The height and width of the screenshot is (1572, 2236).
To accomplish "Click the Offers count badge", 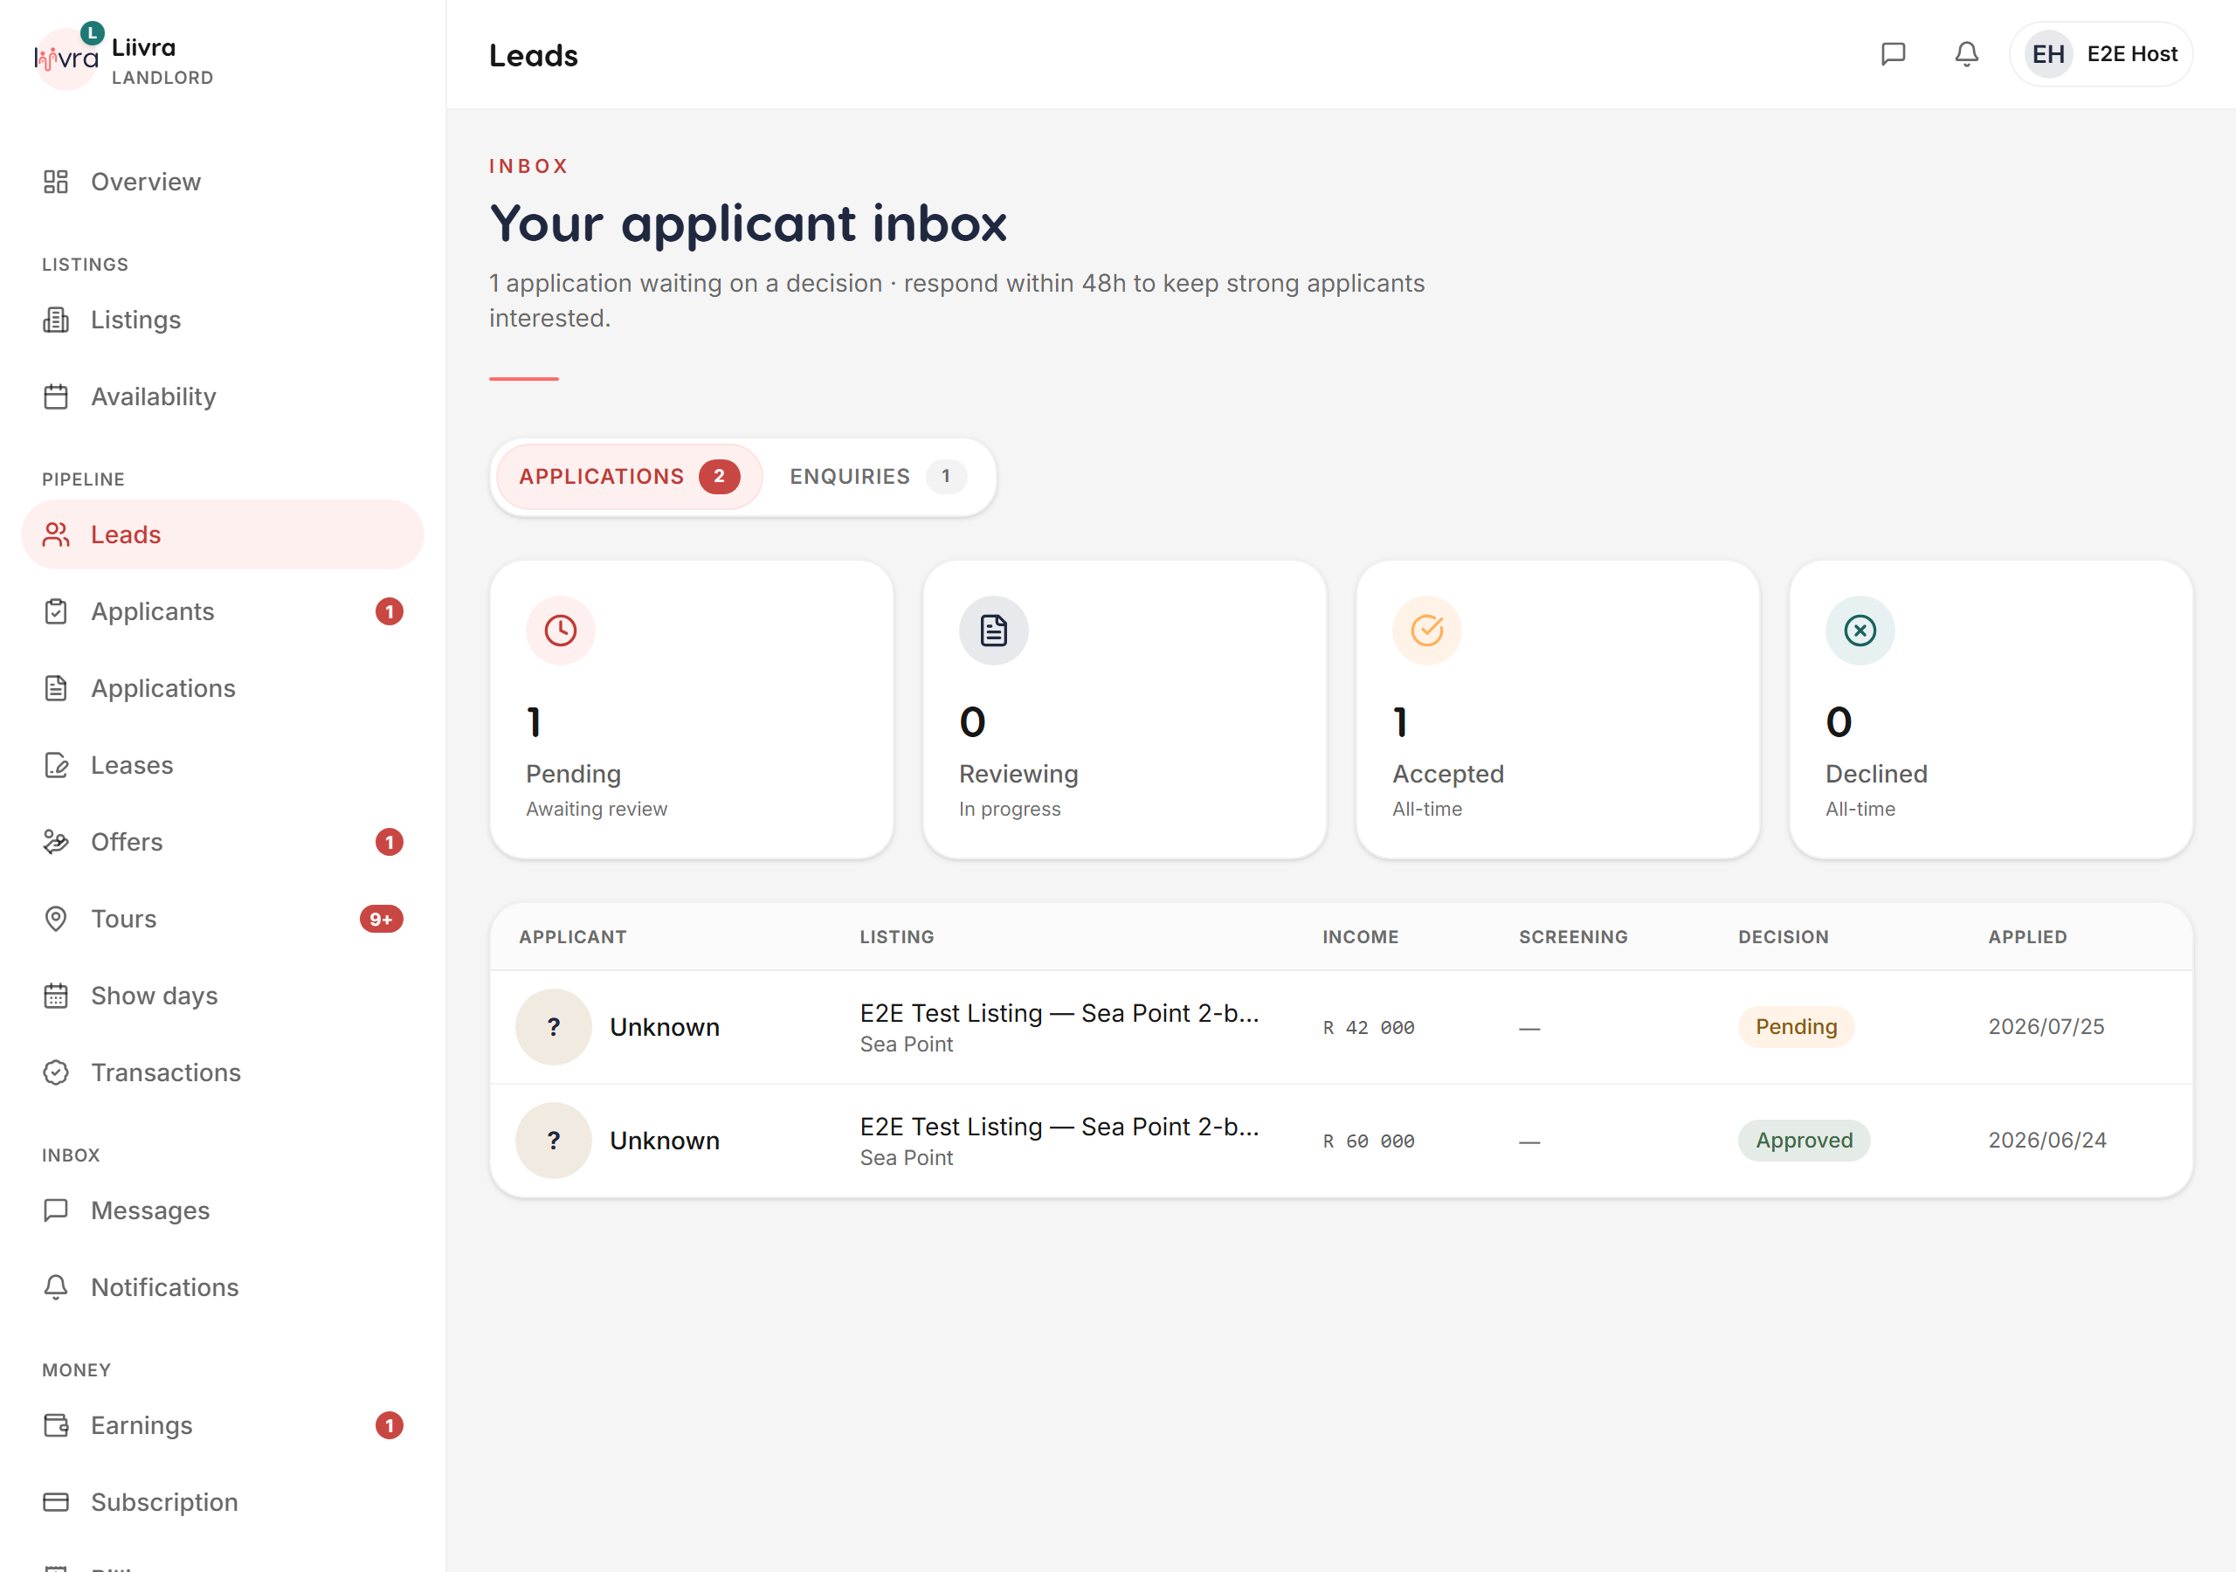I will click(389, 843).
